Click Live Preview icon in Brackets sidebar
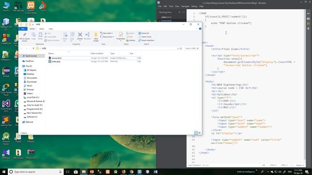This screenshot has width=312, height=175. click(x=309, y=13)
